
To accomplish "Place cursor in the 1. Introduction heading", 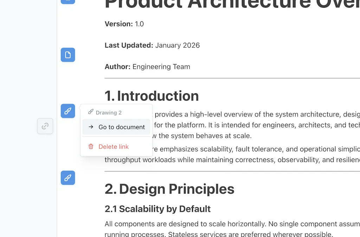I will pos(151,96).
